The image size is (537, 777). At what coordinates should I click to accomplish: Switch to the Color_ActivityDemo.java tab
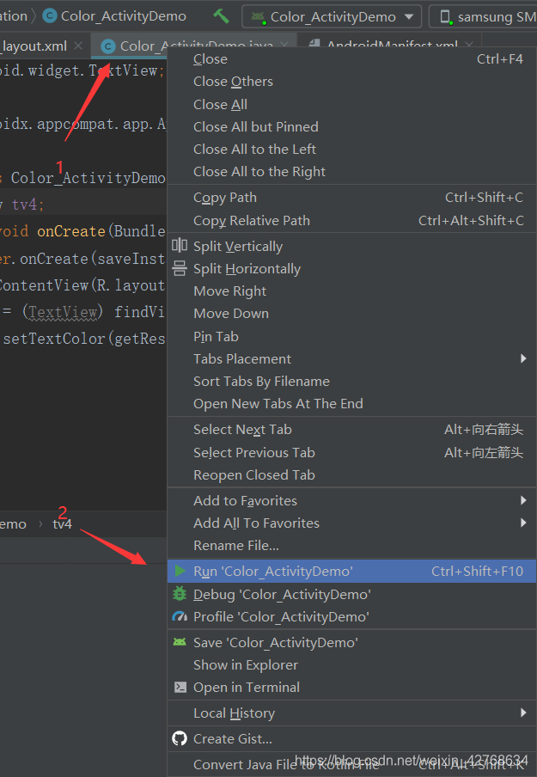(x=196, y=46)
